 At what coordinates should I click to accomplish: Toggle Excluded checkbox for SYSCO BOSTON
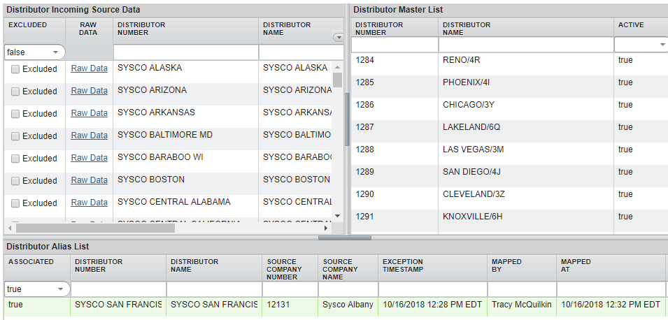[15, 181]
